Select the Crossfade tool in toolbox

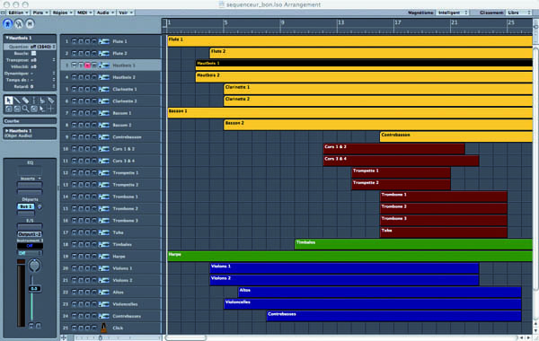tap(34, 109)
